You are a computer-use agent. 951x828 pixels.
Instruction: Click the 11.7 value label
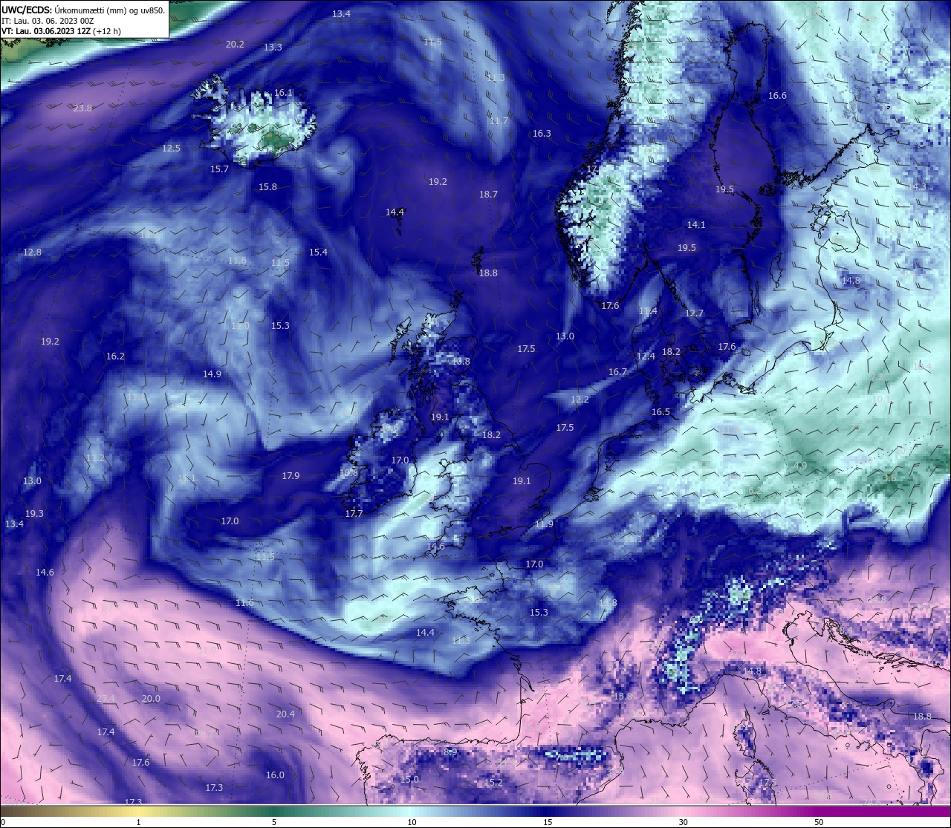(x=499, y=121)
